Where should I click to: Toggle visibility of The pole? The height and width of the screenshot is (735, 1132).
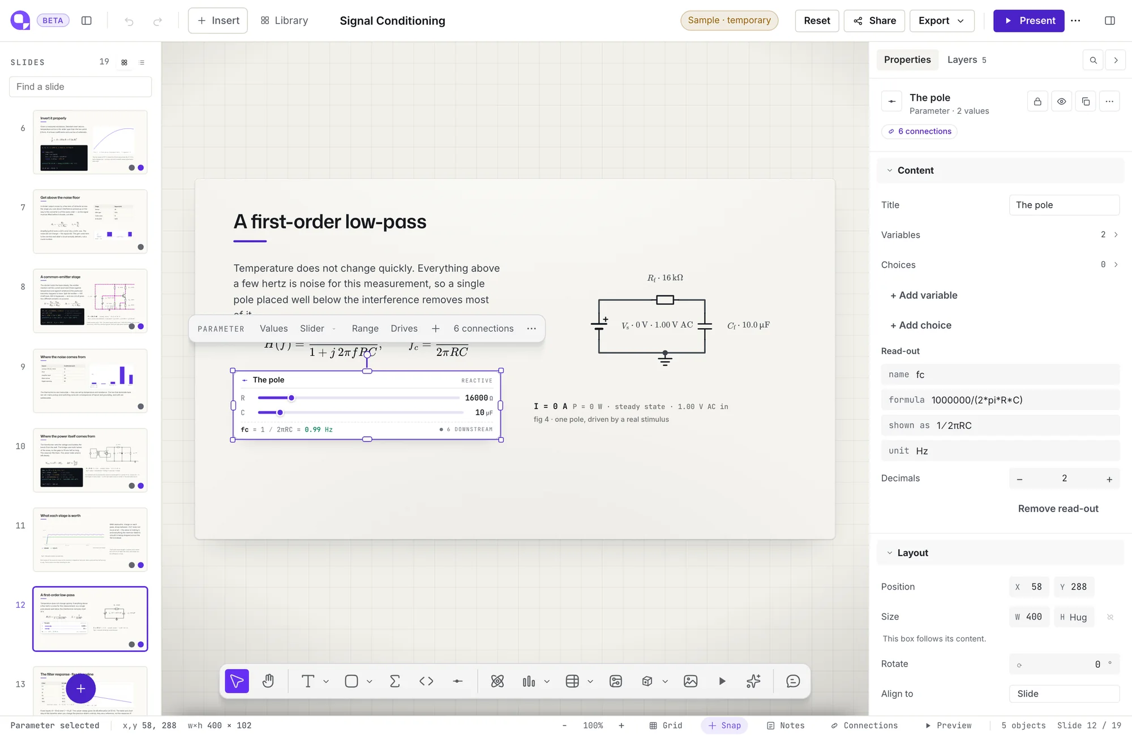[1061, 102]
